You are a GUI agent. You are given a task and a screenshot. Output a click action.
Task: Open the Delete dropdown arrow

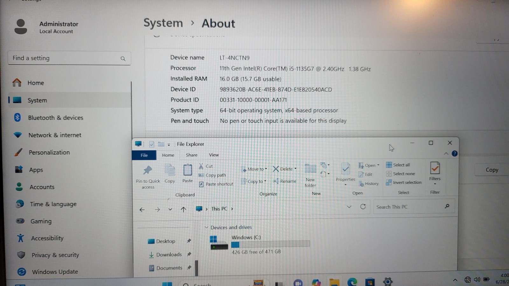pos(295,169)
